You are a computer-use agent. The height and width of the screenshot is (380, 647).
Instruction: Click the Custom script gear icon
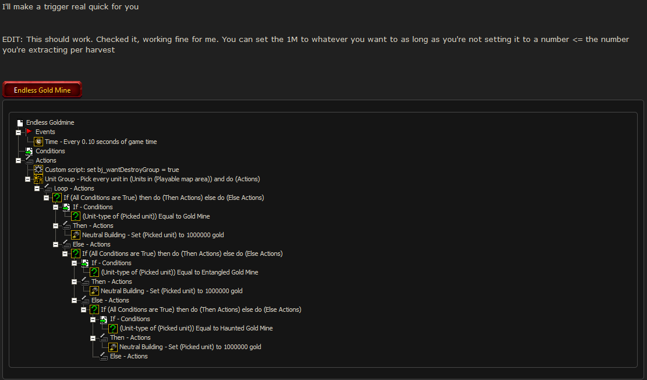38,170
